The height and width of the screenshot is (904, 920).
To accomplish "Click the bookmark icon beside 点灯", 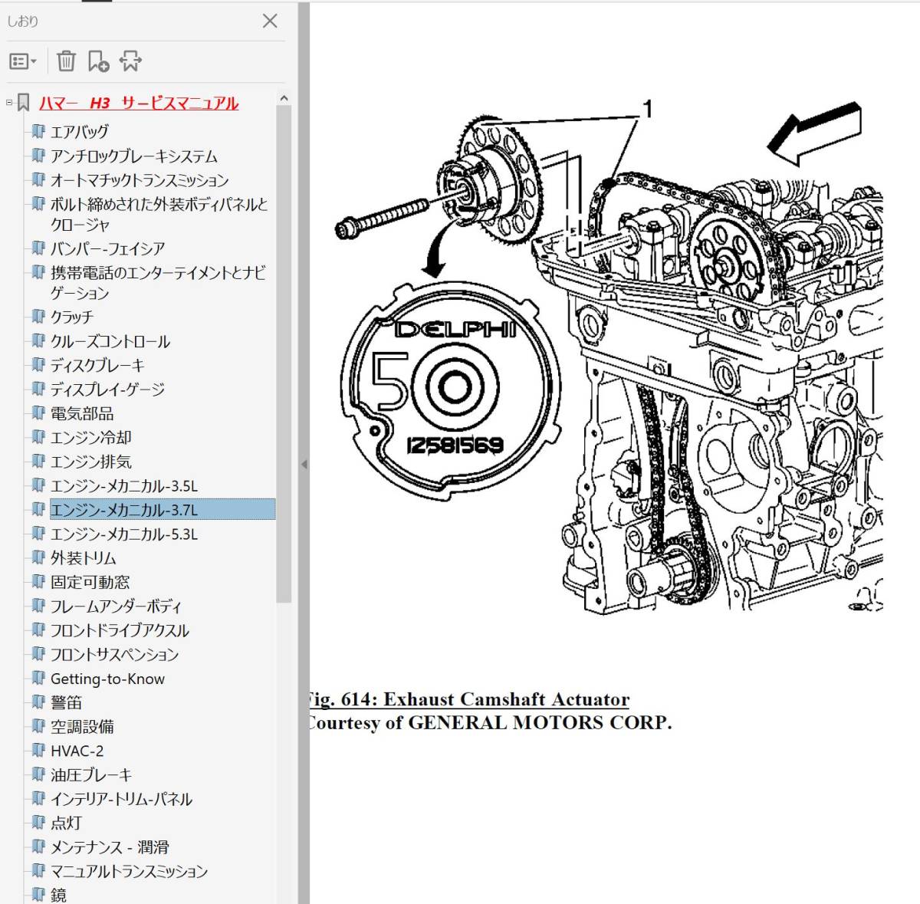I will [38, 823].
